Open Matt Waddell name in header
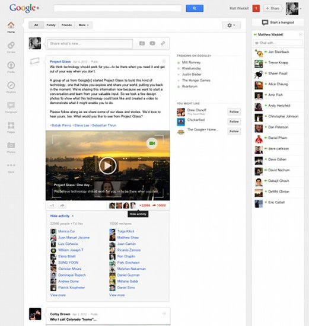Screen dimensions: 309x326 coord(239,8)
